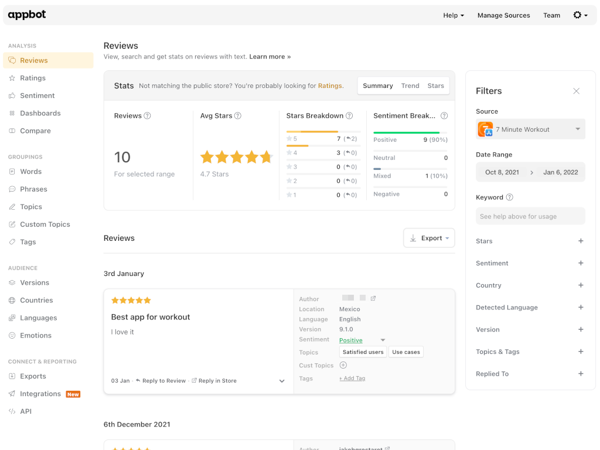600x450 pixels.
Task: Open the Export dropdown
Action: pyautogui.click(x=429, y=238)
